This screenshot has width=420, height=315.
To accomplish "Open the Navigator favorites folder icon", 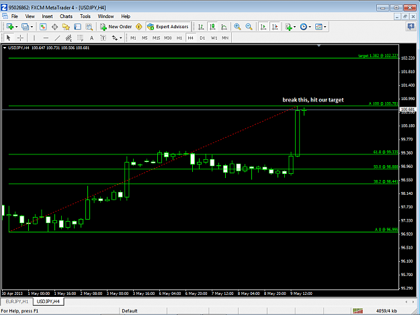I will pos(66,27).
